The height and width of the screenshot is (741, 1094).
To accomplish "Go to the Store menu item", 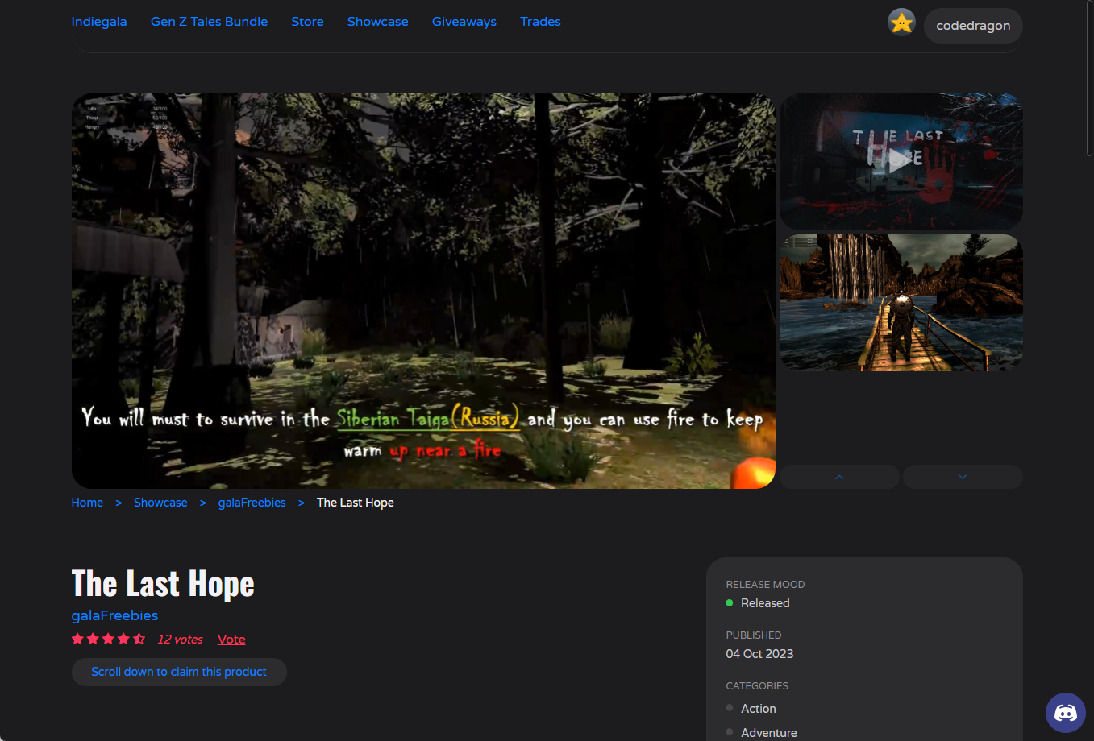I will pos(307,22).
